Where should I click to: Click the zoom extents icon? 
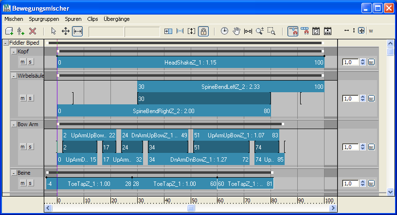tap(248, 32)
